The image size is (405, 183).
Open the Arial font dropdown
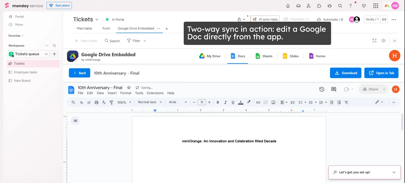tap(178, 102)
